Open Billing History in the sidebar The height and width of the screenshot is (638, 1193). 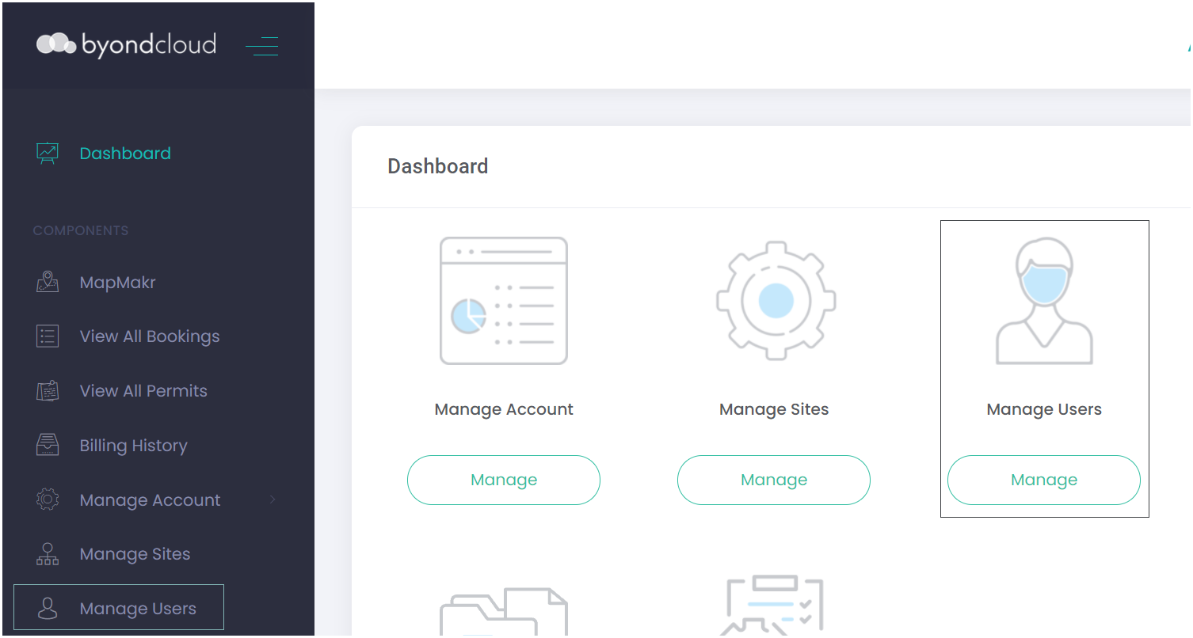click(x=134, y=446)
